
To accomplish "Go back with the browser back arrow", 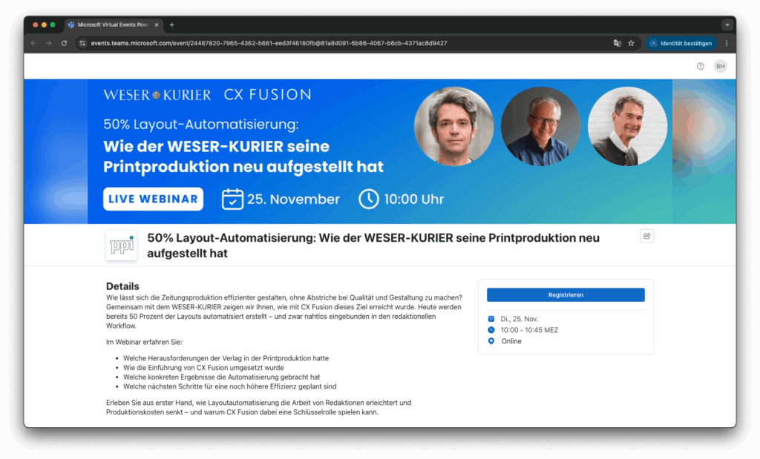I will (x=33, y=43).
